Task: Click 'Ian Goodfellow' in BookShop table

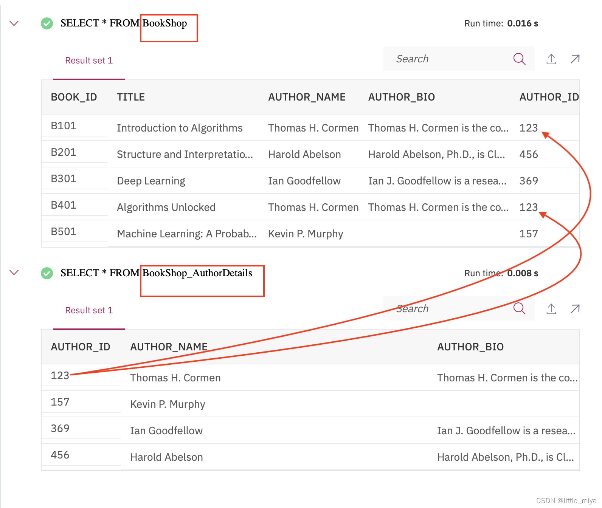Action: (304, 181)
